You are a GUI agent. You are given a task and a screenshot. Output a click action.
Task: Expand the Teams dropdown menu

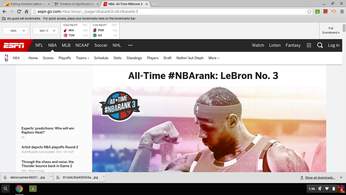tap(83, 58)
